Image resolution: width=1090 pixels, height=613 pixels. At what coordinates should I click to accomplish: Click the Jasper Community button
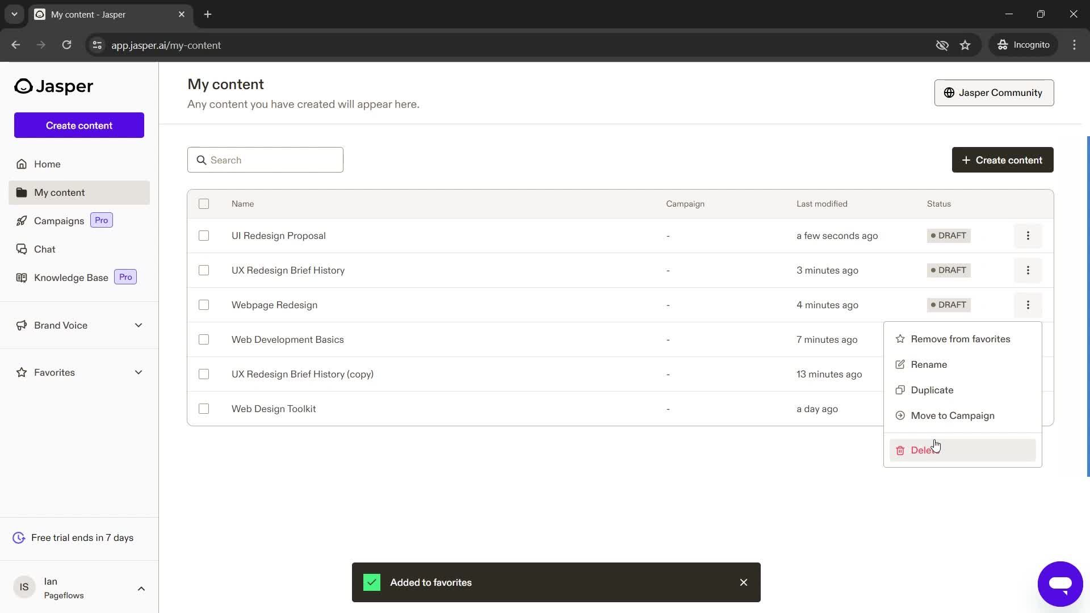(995, 92)
